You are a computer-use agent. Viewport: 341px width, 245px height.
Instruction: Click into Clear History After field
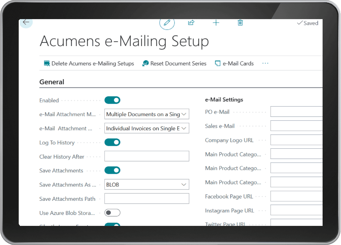147,156
